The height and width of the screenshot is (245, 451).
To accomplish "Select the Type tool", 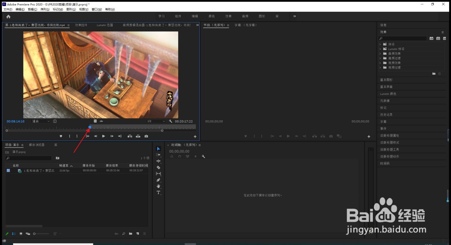I will click(158, 192).
